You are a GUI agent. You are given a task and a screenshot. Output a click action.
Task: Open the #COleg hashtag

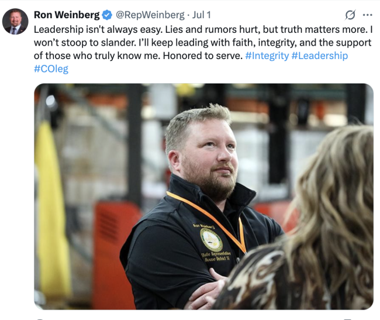pos(51,69)
